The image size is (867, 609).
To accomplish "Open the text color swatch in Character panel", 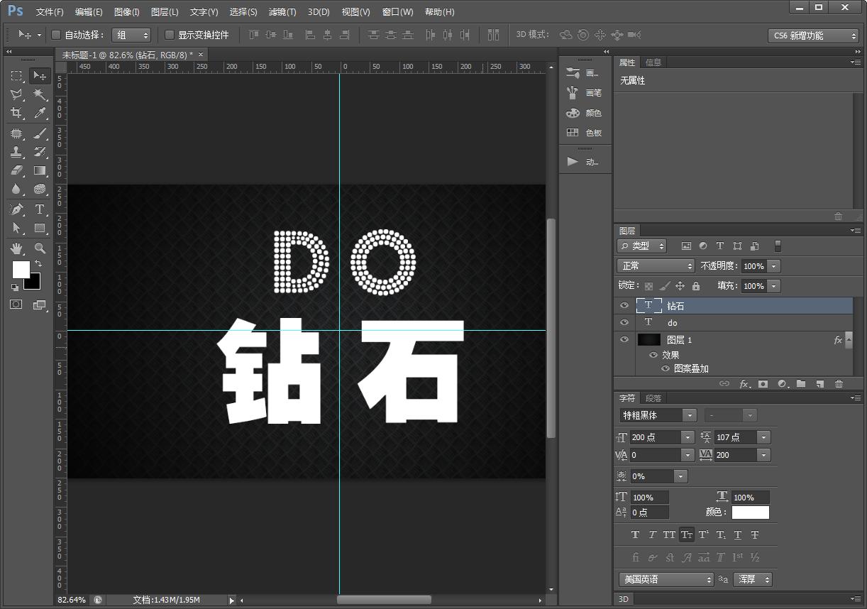I will coord(751,512).
